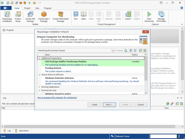This screenshot has width=185, height=139.
Task: Close the Log panel
Action: pos(181,98)
